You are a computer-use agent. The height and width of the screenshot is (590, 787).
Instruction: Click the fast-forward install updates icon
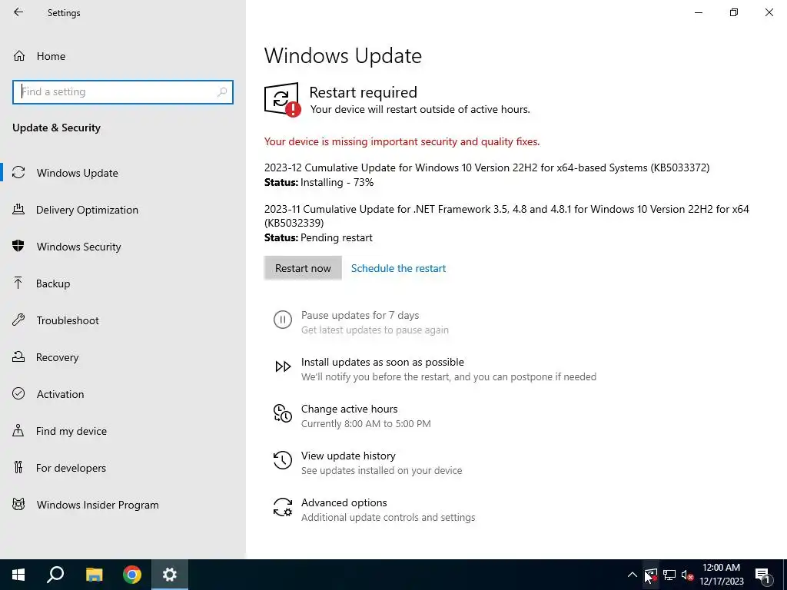283,366
